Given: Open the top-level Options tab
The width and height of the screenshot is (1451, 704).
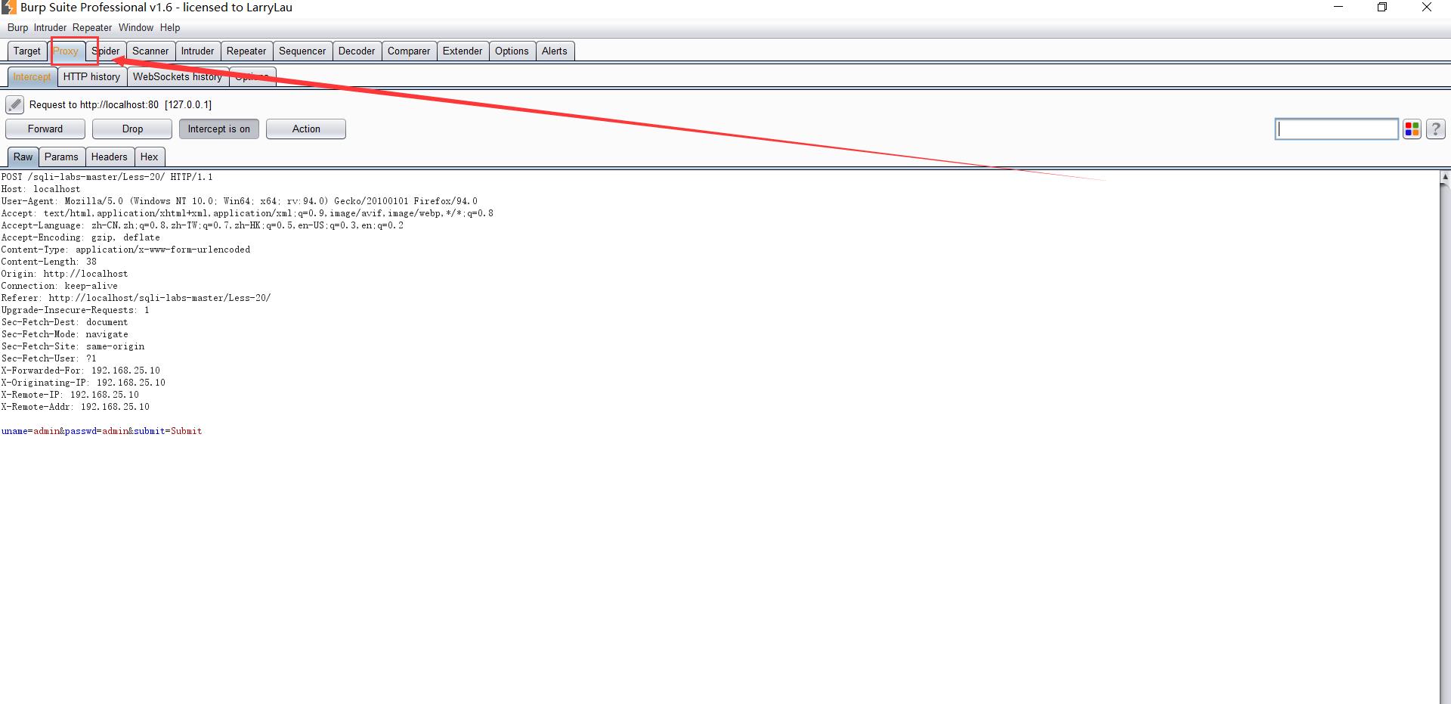Looking at the screenshot, I should [x=512, y=51].
